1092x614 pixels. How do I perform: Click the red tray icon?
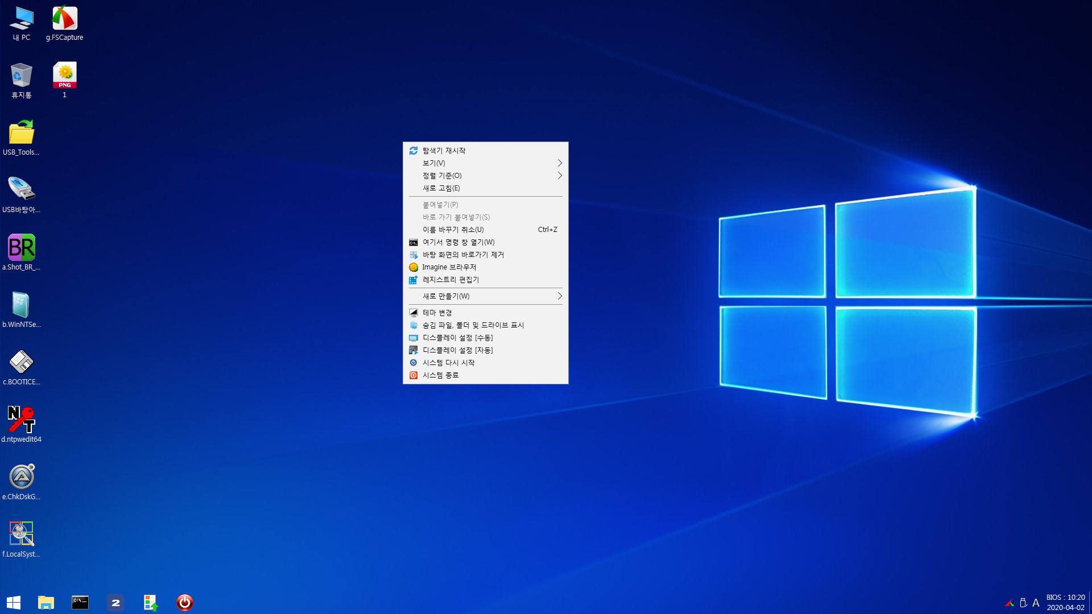tap(1010, 603)
